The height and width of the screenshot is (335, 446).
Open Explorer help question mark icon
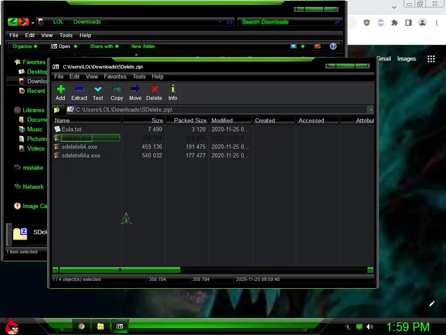click(x=333, y=46)
